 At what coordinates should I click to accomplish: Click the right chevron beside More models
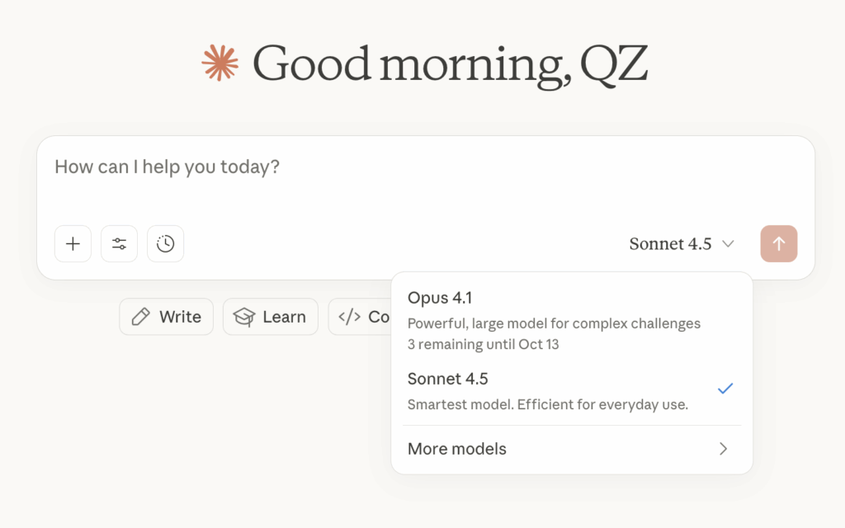click(723, 449)
